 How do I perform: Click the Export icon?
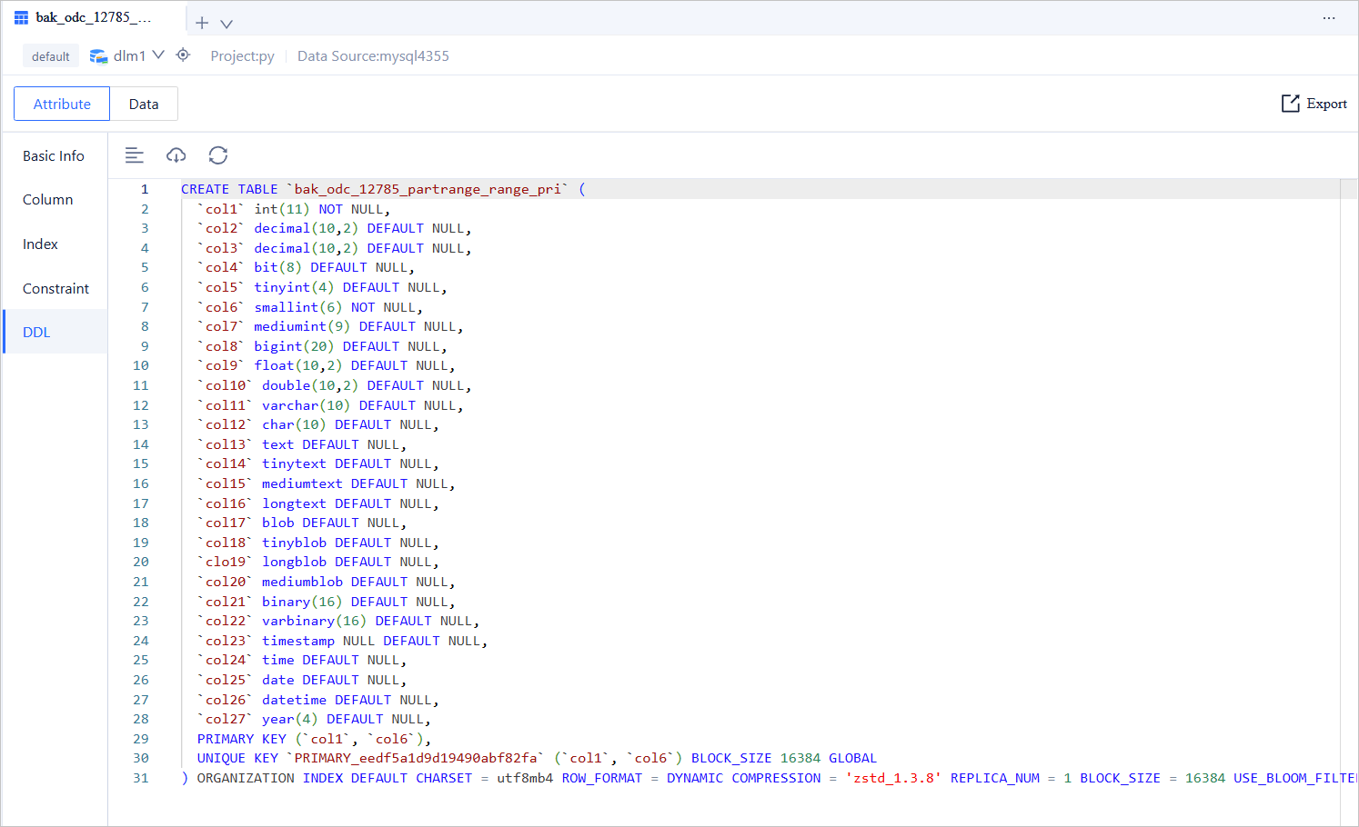1290,104
